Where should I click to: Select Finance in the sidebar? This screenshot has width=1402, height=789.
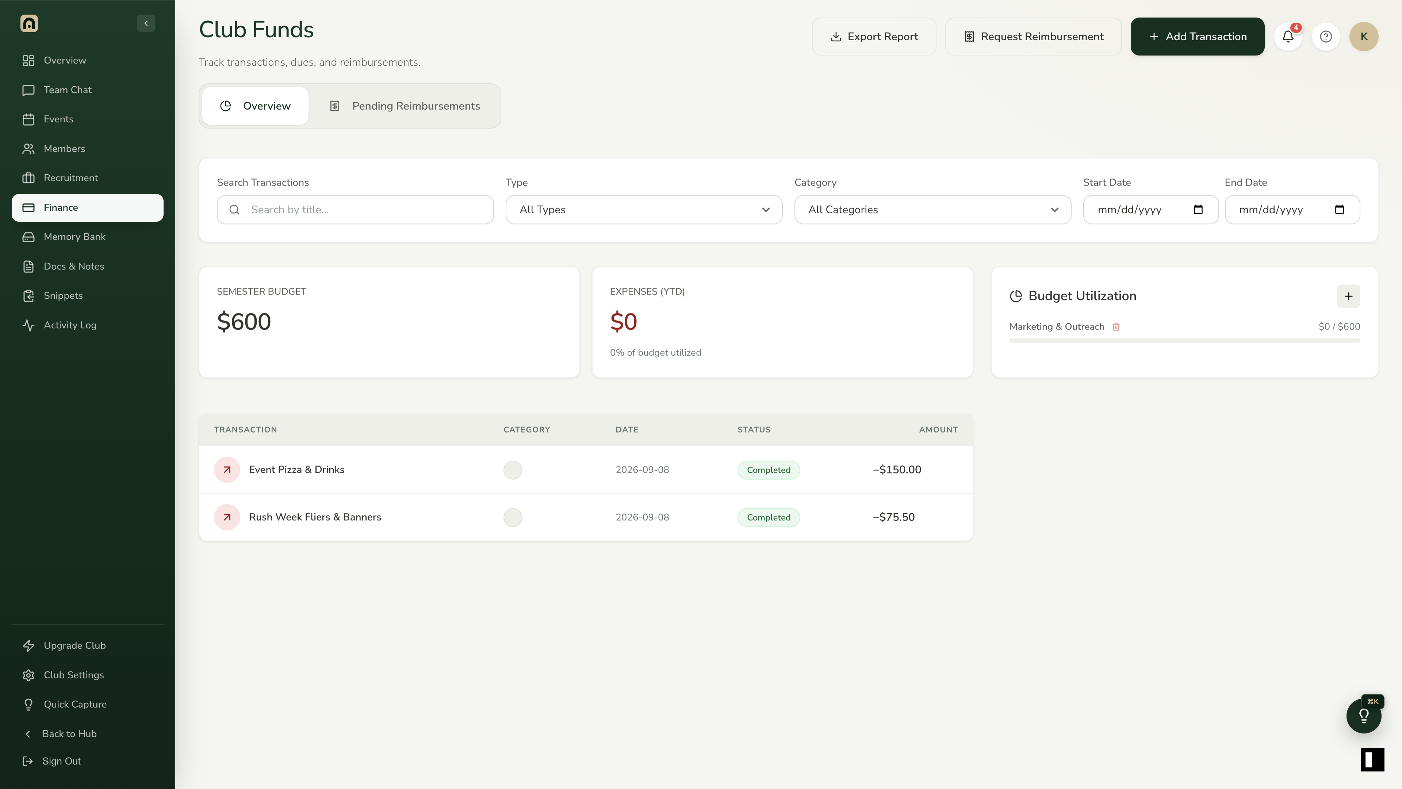point(88,207)
